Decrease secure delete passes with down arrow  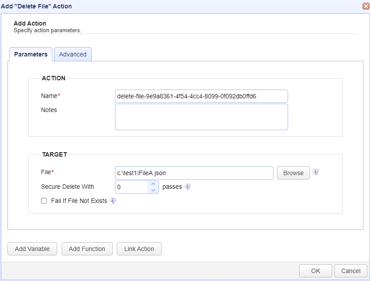point(153,190)
